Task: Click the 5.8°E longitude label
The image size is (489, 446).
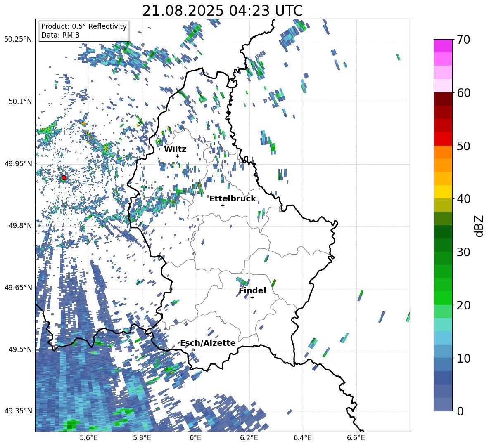Action: (x=142, y=438)
